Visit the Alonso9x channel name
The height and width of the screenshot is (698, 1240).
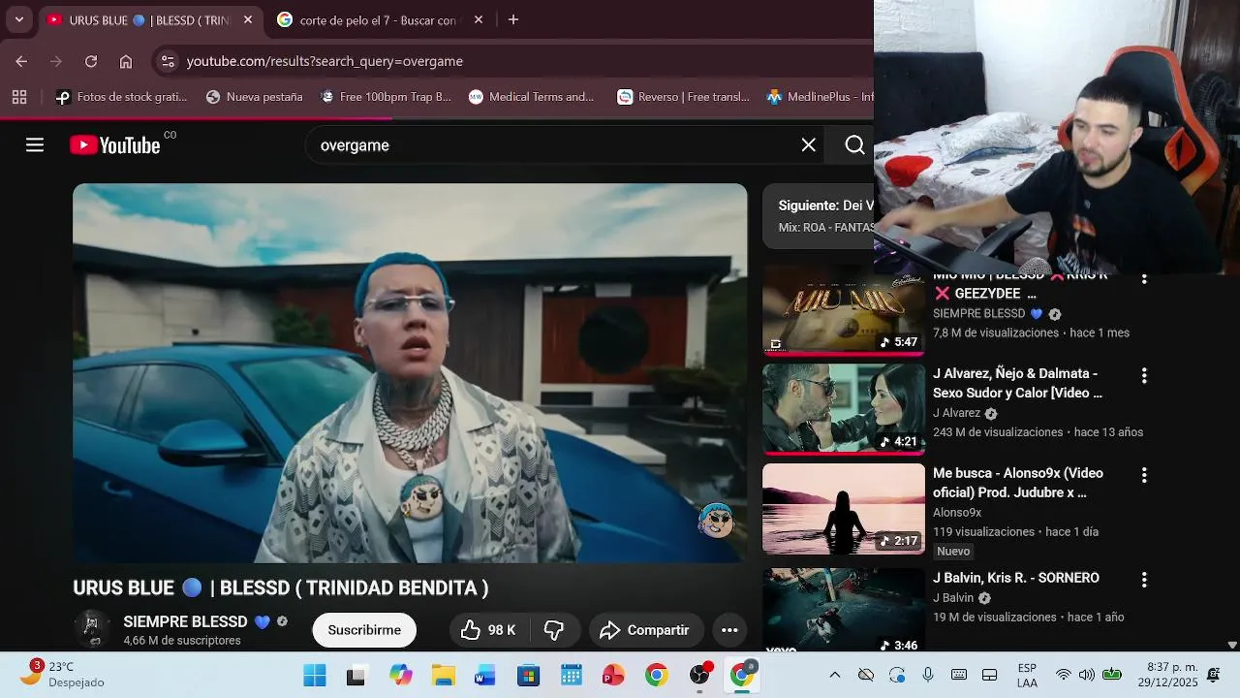(x=957, y=512)
